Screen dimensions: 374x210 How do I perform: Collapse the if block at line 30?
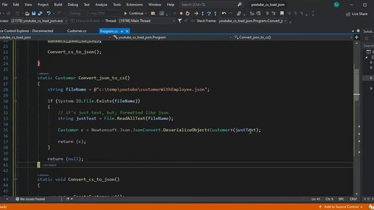tap(16, 101)
